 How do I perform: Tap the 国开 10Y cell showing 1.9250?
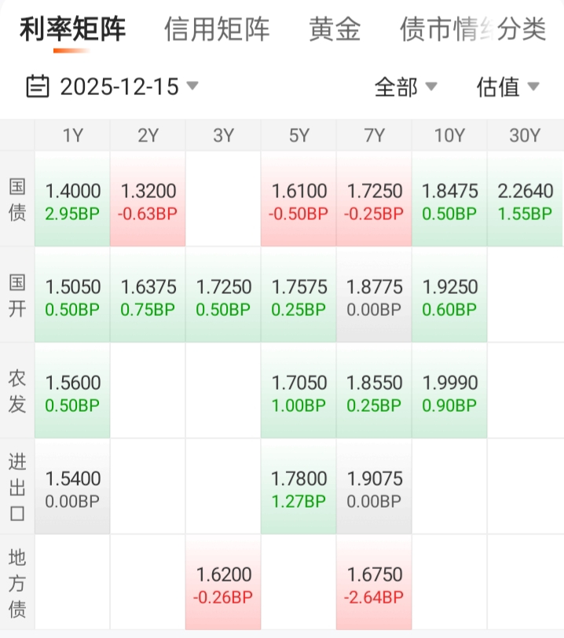click(x=449, y=295)
